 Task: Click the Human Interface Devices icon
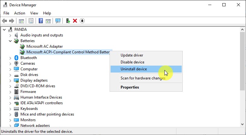click(x=16, y=98)
